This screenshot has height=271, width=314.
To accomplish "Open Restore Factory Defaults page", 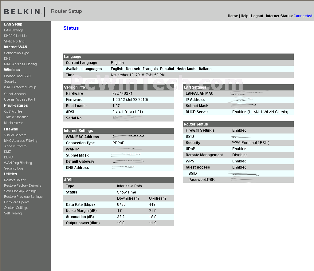I will (23, 185).
